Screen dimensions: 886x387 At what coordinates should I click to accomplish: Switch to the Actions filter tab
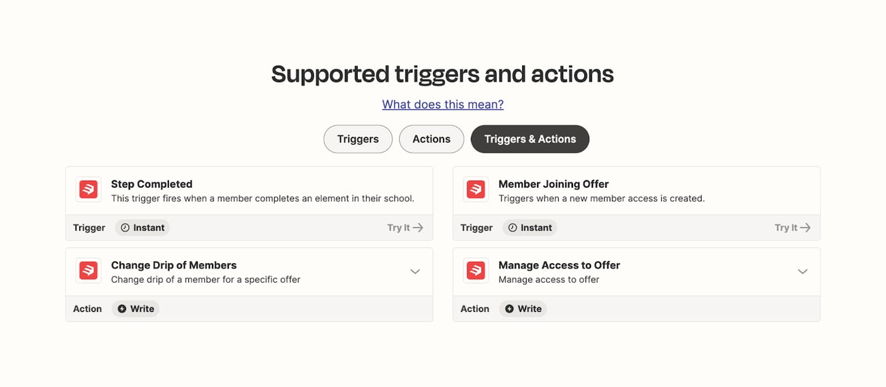pos(431,139)
